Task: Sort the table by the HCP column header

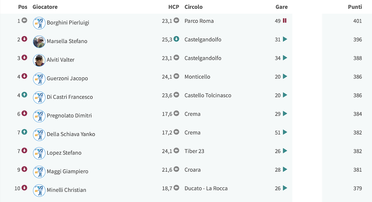Action: pyautogui.click(x=174, y=7)
